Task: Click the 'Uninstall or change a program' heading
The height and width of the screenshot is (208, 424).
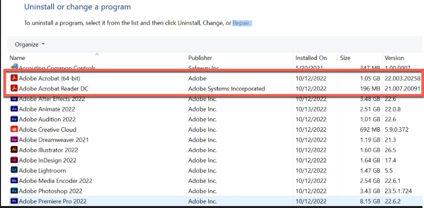Action: (77, 7)
